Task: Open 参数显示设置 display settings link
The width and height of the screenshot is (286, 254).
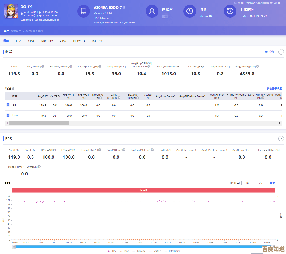Action: 274,89
